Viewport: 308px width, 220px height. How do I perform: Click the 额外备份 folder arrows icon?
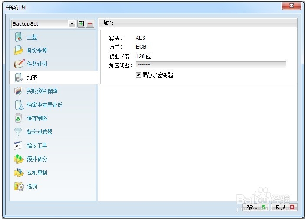click(x=19, y=159)
